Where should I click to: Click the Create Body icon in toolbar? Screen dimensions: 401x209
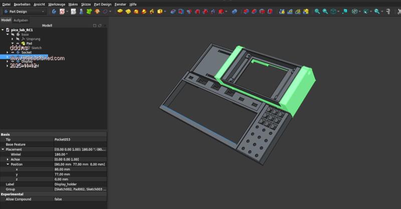(54, 11)
